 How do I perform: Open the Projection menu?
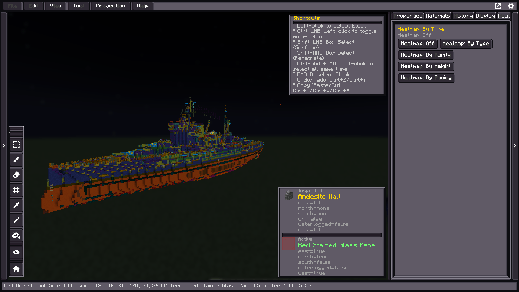point(111,6)
